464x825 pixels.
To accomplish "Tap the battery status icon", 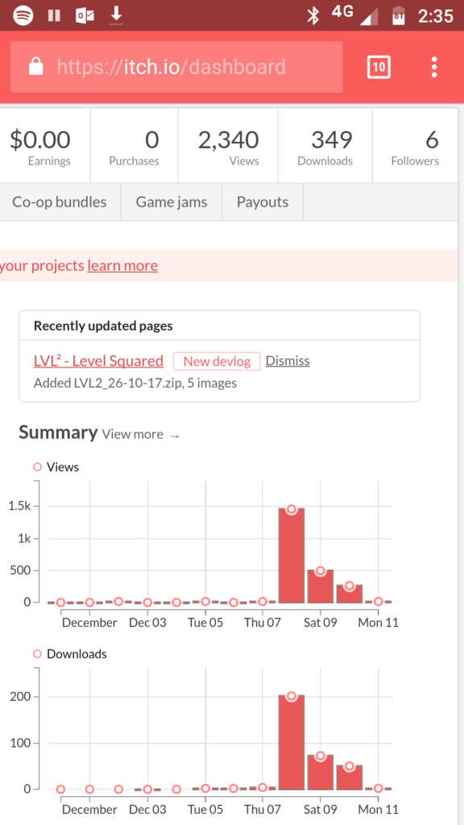I will pyautogui.click(x=399, y=15).
